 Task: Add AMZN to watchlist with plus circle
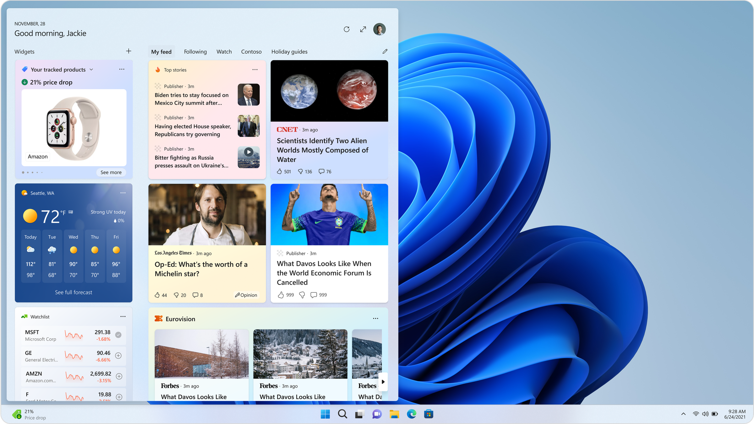tap(119, 376)
